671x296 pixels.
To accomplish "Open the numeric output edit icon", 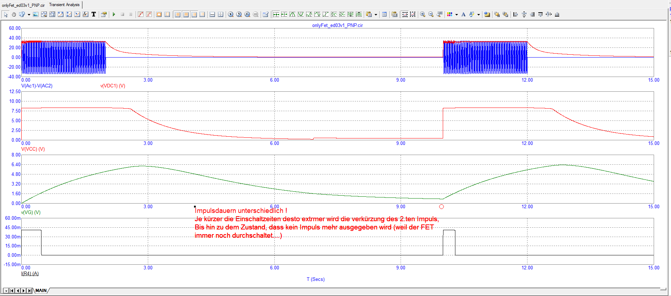I will point(266,14).
